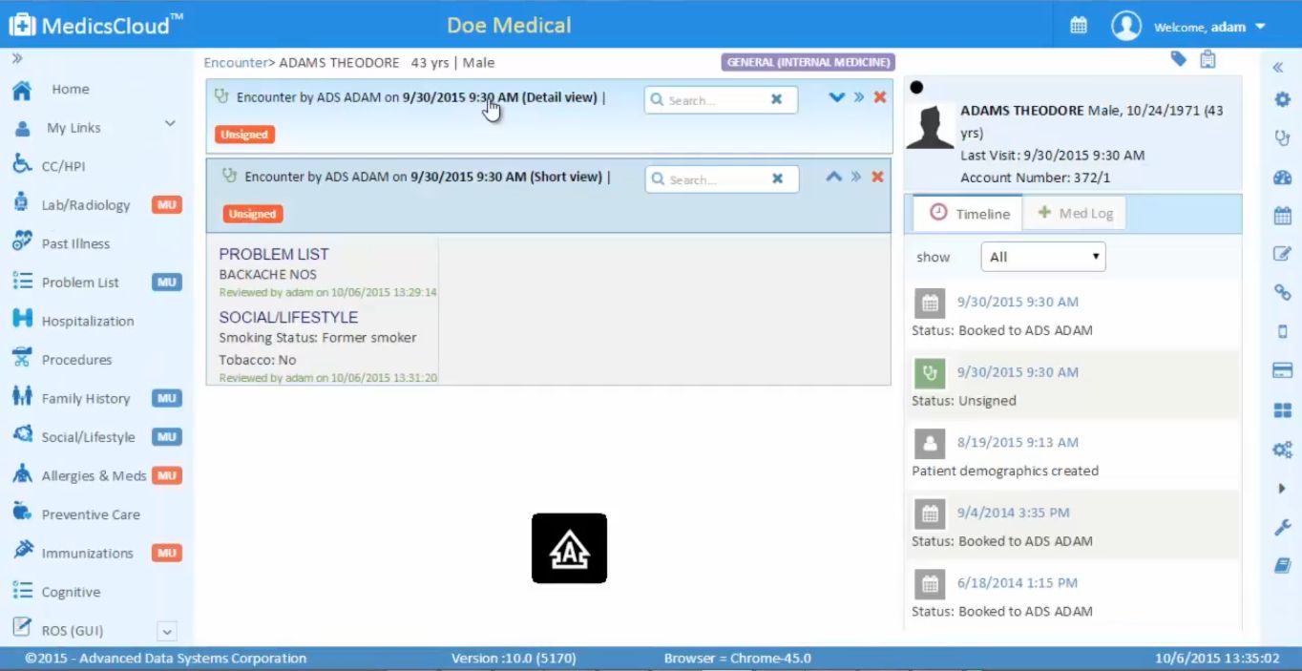This screenshot has width=1302, height=671.
Task: Click the dashboard gauge icon in right toolbar
Action: (1282, 178)
